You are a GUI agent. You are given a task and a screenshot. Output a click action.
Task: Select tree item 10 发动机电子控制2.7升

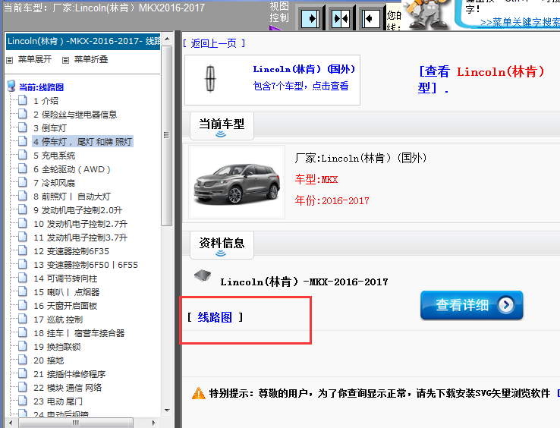pos(80,224)
